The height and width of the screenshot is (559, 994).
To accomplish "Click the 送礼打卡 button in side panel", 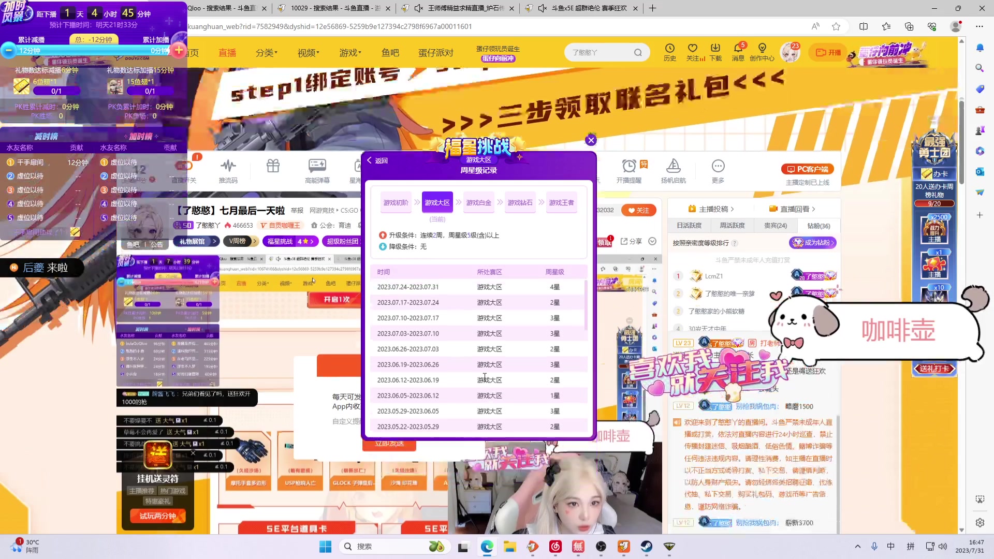I will point(934,369).
